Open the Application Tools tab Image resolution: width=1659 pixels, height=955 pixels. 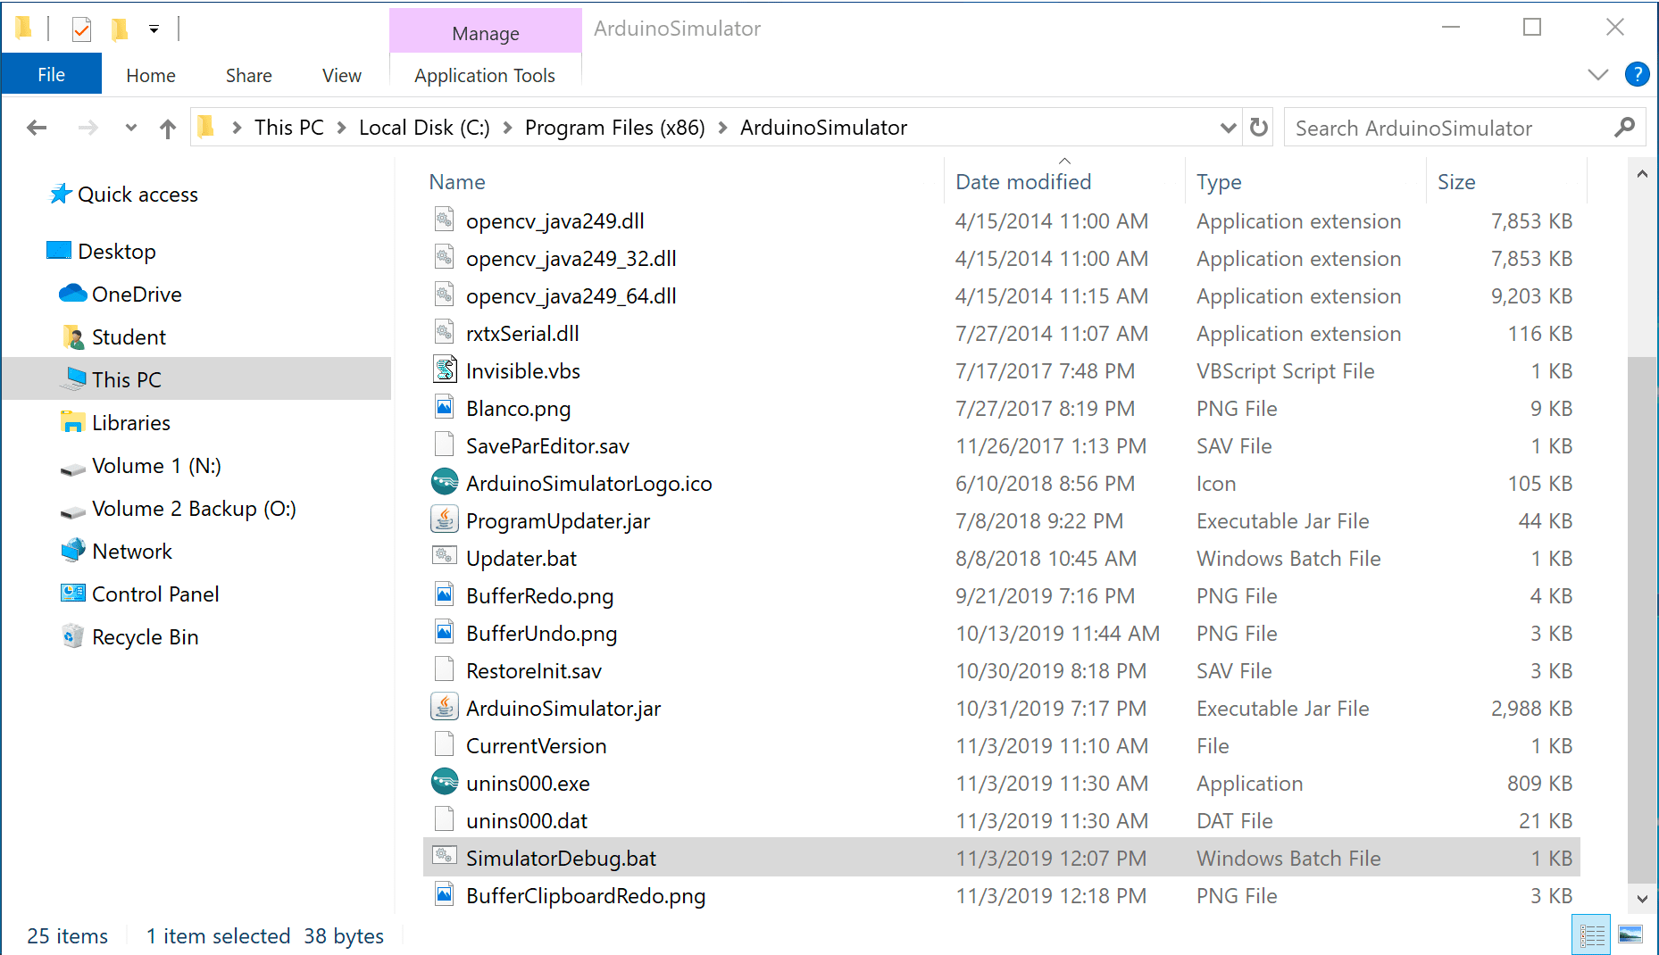click(x=485, y=75)
